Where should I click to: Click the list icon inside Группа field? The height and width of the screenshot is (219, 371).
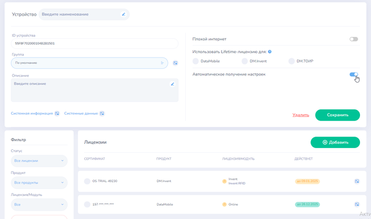(x=162, y=63)
